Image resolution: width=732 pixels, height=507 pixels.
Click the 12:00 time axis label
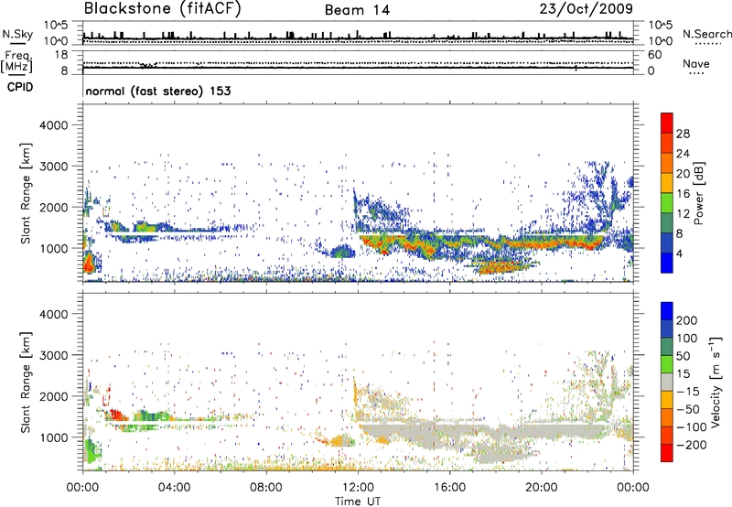[358, 488]
